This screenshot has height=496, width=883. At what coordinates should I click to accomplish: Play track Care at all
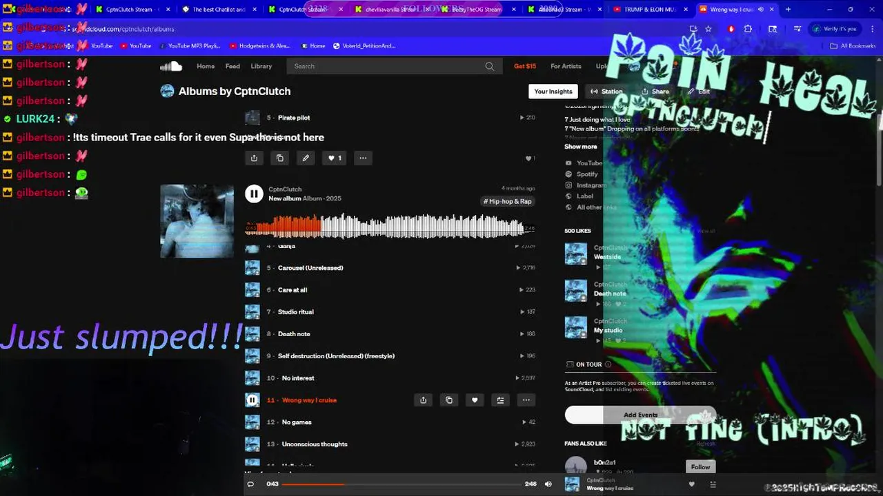[x=292, y=290]
